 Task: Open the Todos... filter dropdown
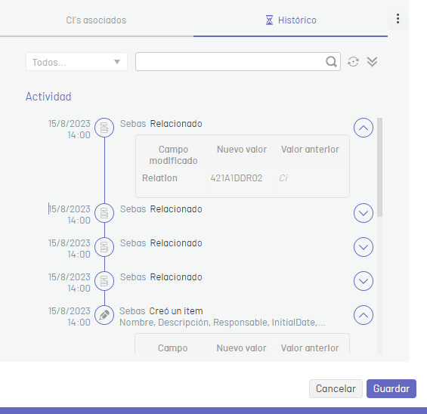(76, 62)
